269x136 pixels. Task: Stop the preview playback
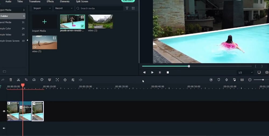coord(168,72)
